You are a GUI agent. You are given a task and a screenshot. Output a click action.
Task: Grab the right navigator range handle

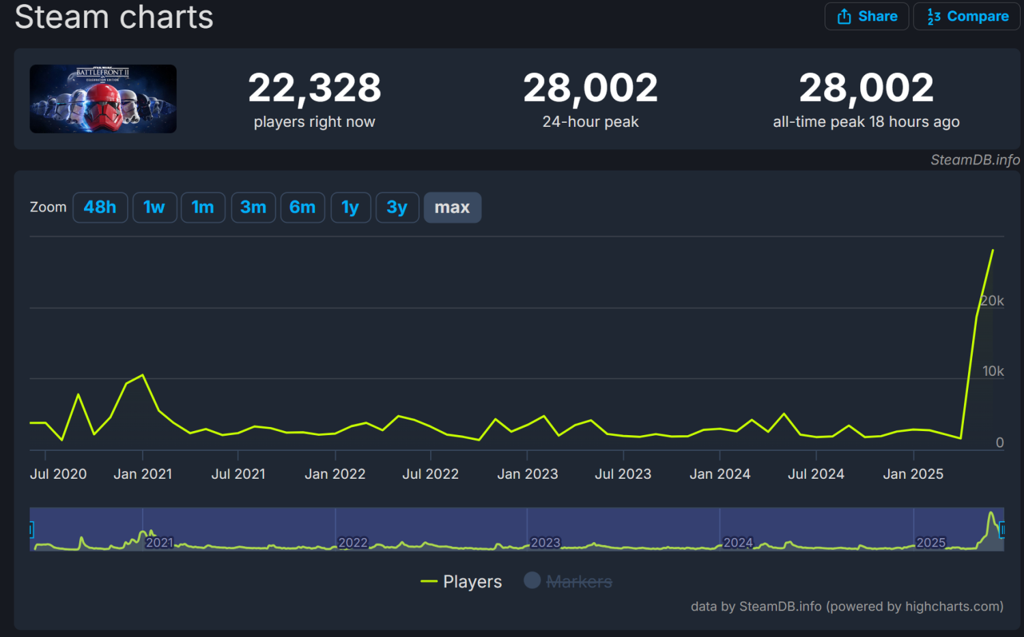[1001, 529]
